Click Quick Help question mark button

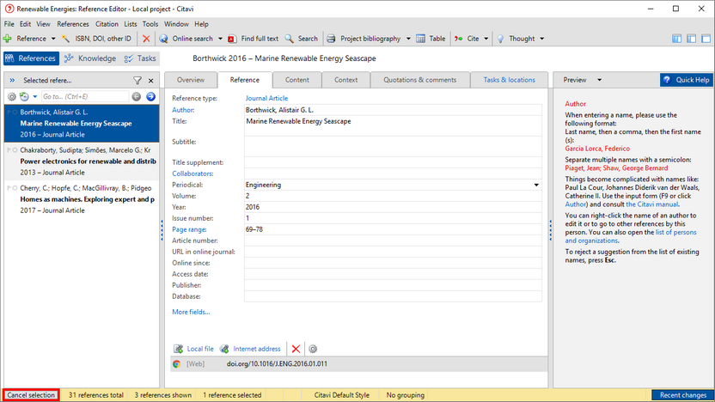[687, 80]
